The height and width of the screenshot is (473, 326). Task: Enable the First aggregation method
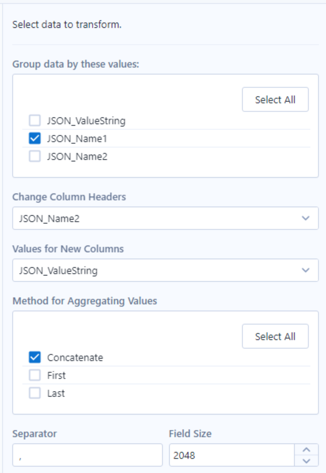point(34,375)
